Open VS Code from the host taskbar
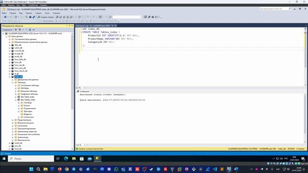The width and height of the screenshot is (308, 173). [x=215, y=169]
